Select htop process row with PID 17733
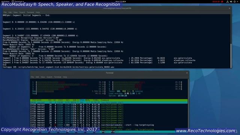 click(x=109, y=114)
